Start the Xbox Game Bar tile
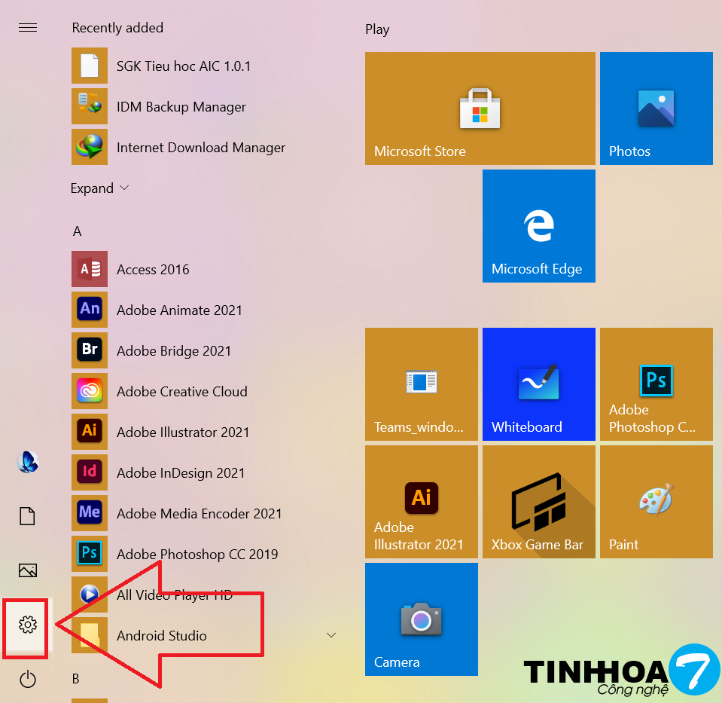The width and height of the screenshot is (722, 703). click(538, 501)
